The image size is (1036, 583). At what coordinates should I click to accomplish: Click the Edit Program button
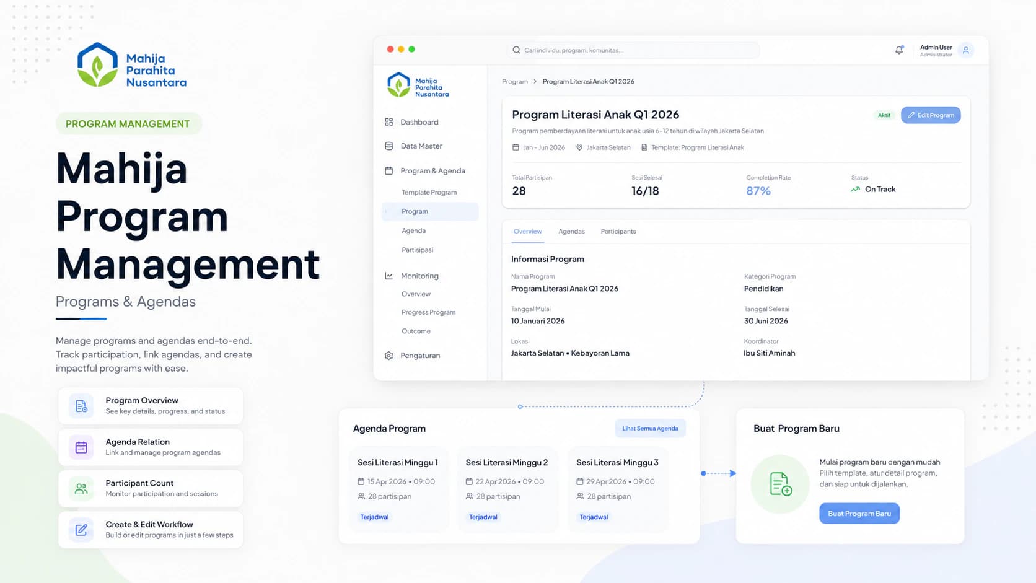(x=931, y=115)
